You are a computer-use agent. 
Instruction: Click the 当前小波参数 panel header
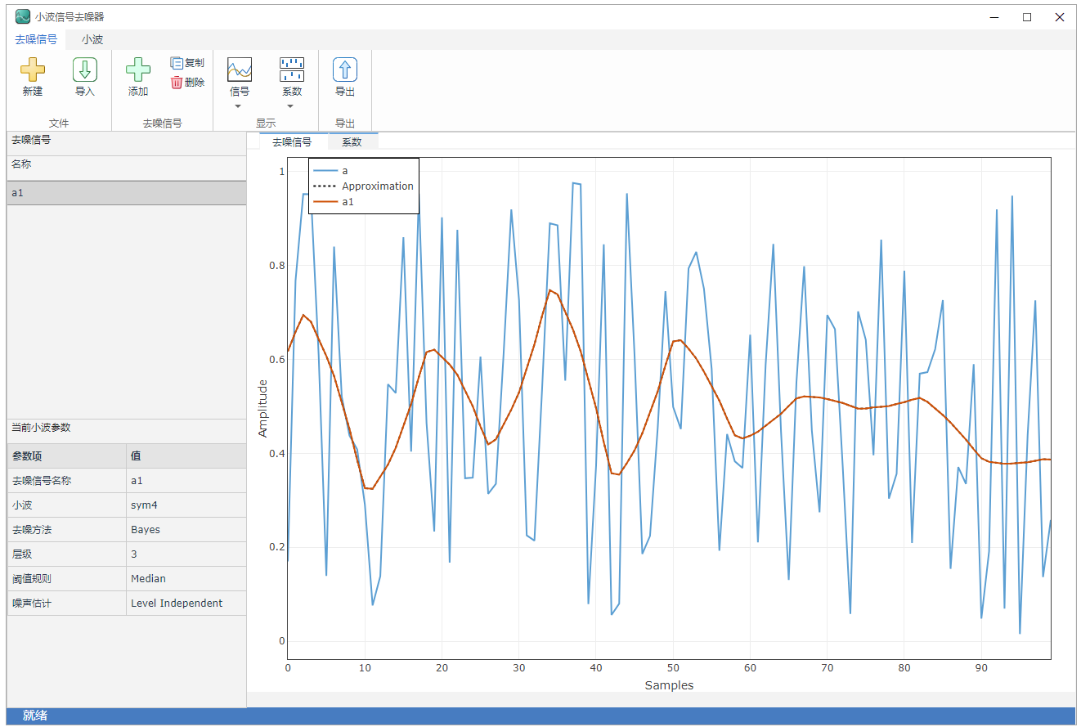[x=41, y=428]
